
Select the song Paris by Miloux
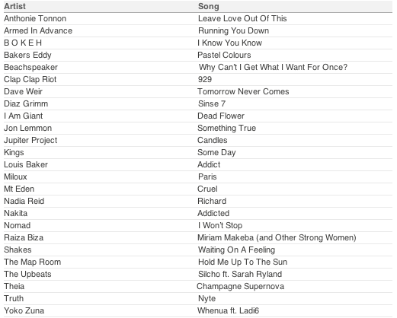point(207,176)
